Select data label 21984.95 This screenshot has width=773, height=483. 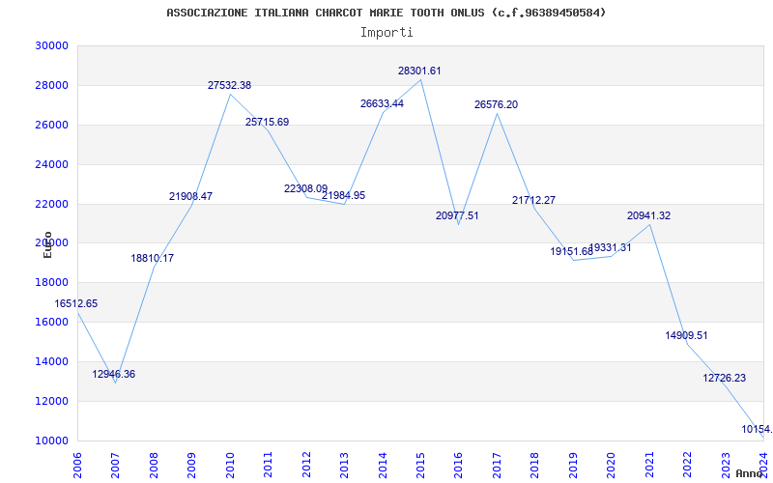[x=344, y=195]
